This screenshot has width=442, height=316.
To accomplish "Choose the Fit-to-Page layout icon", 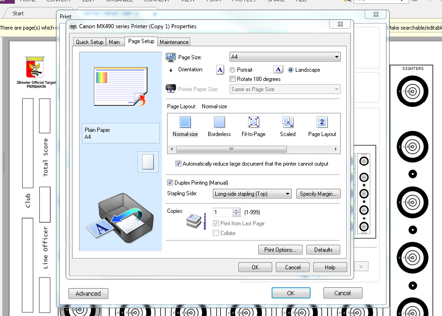I will coord(254,122).
